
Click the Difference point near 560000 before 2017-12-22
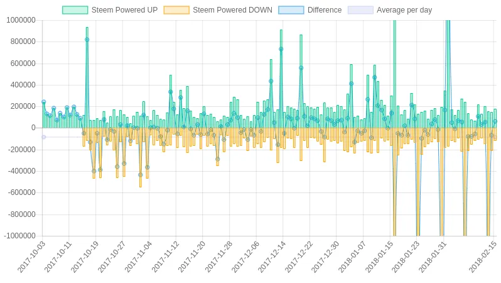(x=301, y=68)
